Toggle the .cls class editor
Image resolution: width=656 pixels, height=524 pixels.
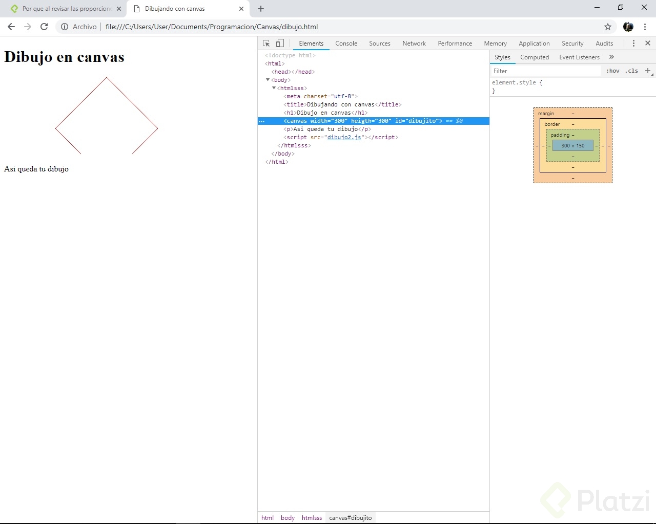tap(631, 71)
